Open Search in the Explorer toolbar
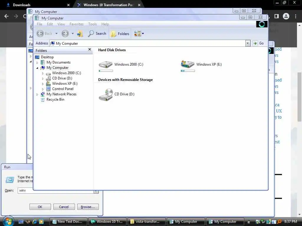302x226 pixels. 97,34
